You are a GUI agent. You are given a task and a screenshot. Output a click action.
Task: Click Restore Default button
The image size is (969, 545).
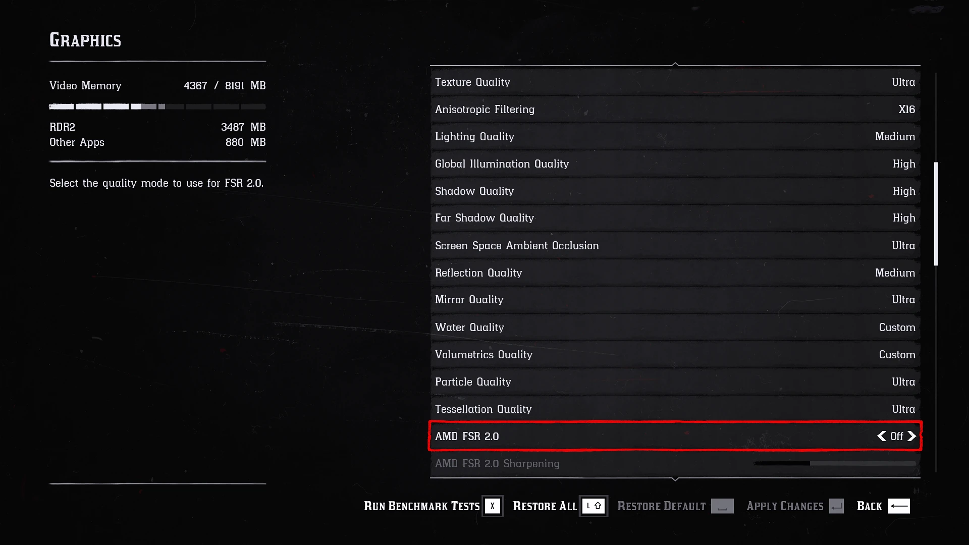point(662,507)
